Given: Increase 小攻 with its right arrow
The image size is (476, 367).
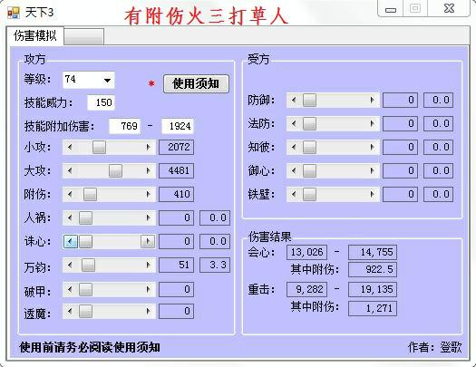Looking at the screenshot, I should point(148,148).
